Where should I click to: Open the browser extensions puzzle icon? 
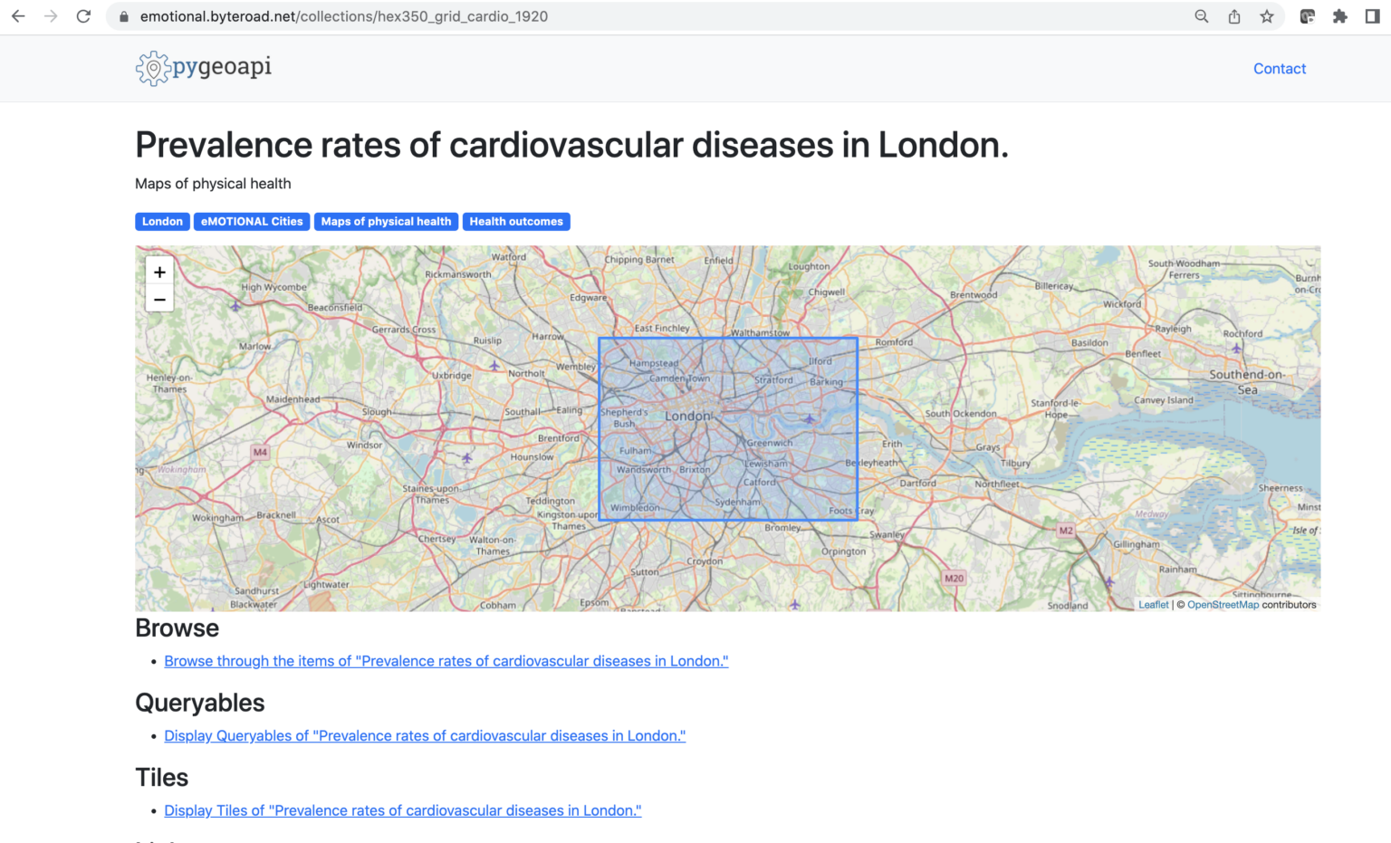tap(1339, 16)
